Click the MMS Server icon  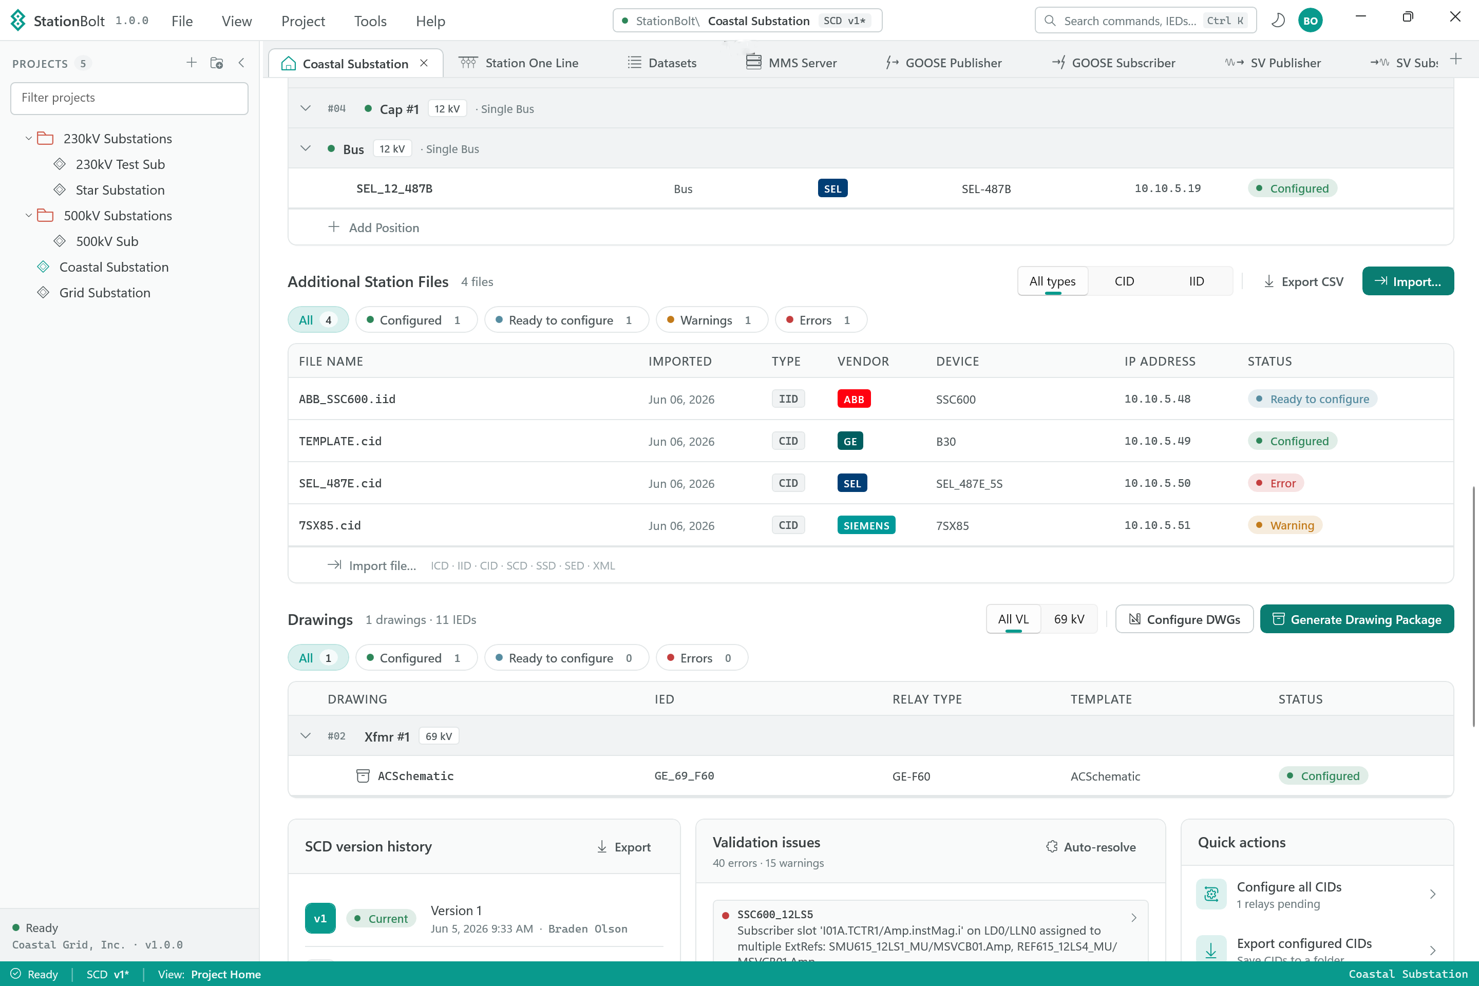pos(753,62)
